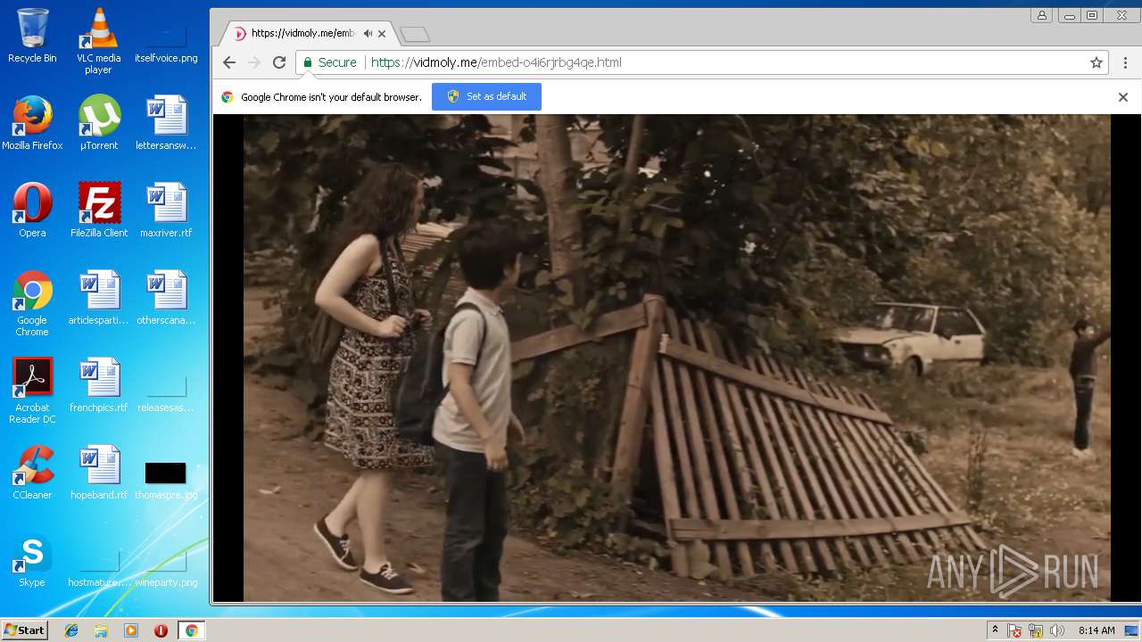Image resolution: width=1142 pixels, height=642 pixels.
Task: Launch FileZilla Client from the desktop
Action: [x=99, y=210]
